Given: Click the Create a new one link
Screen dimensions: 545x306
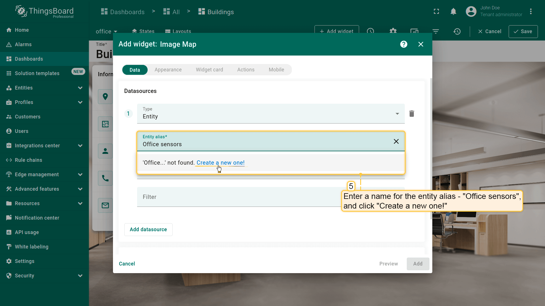Looking at the screenshot, I should 220,163.
